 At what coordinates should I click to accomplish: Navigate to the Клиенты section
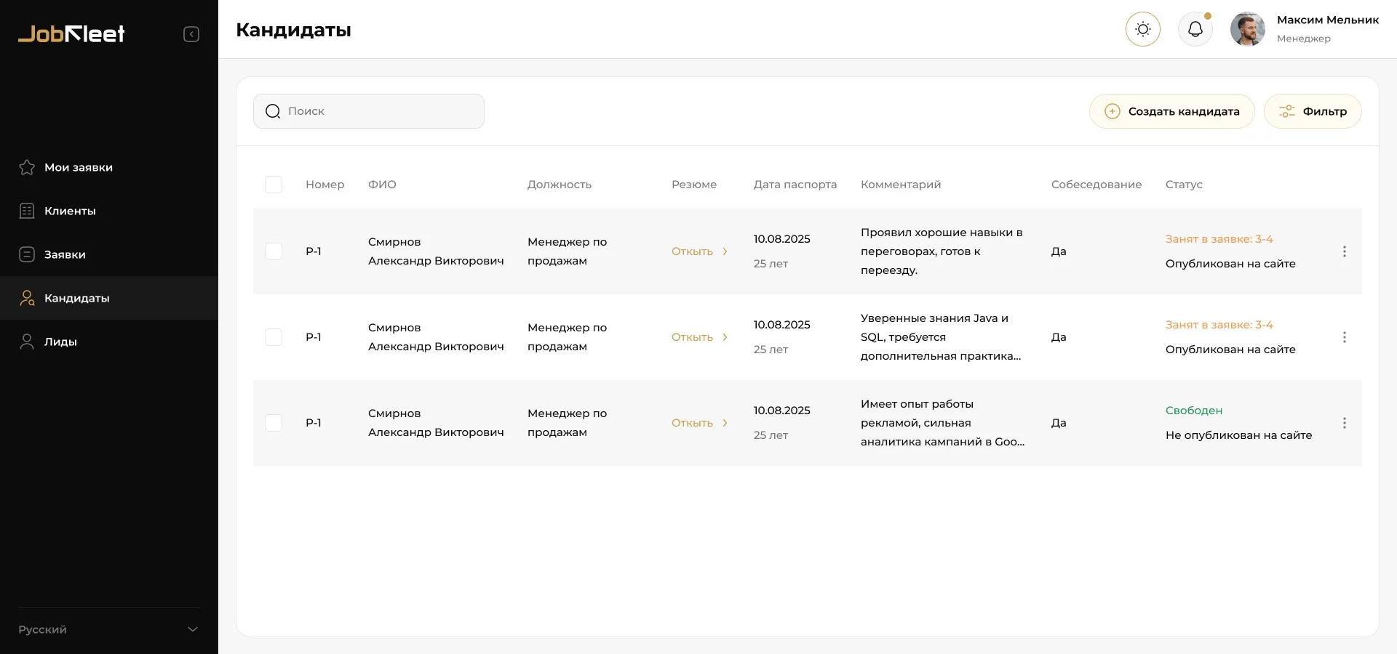(70, 211)
